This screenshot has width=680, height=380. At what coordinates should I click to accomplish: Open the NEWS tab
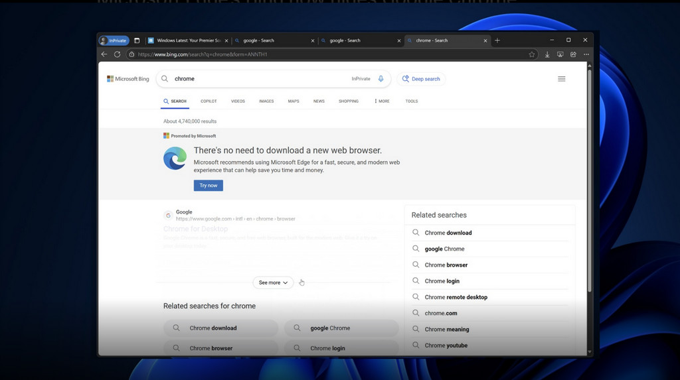click(319, 101)
